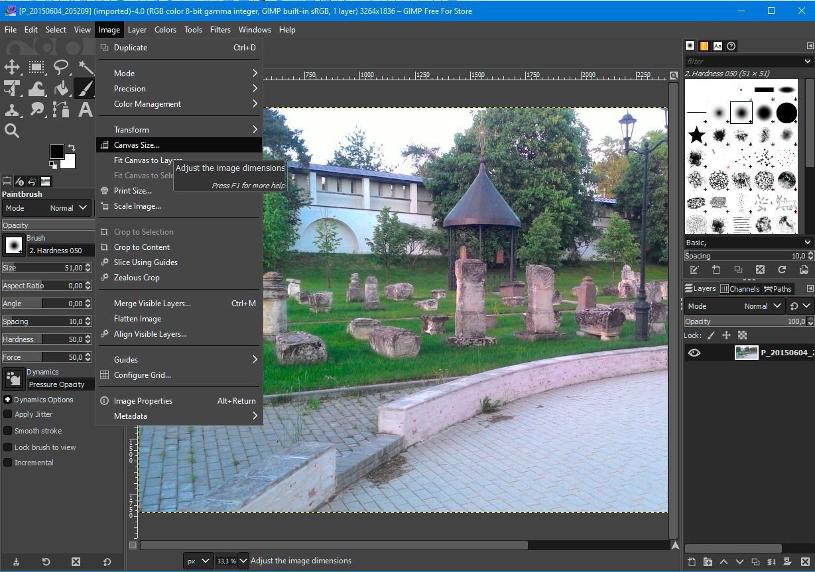
Task: Select the Bucket Fill tool
Action: coord(61,88)
